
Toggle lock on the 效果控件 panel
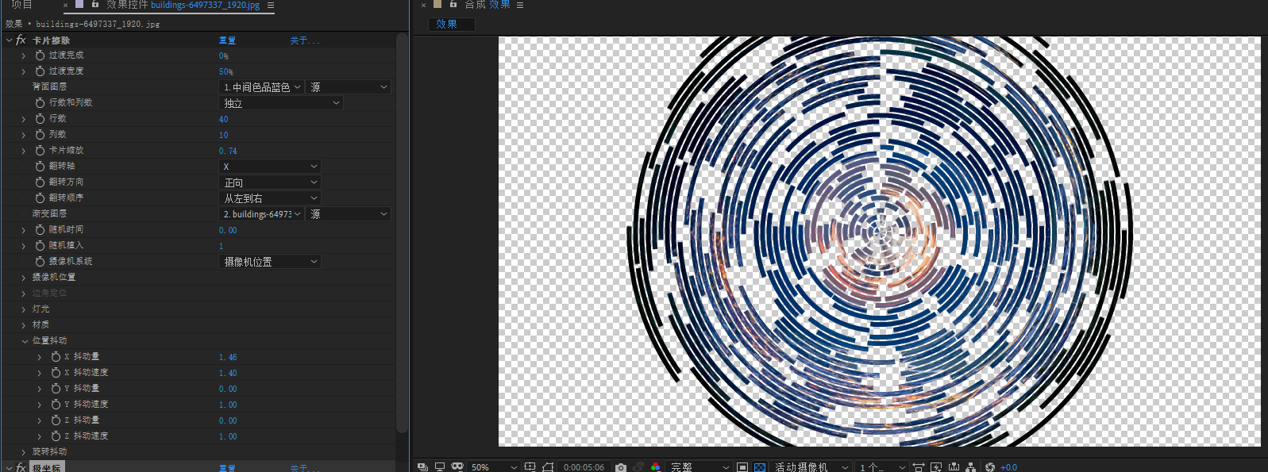point(95,5)
